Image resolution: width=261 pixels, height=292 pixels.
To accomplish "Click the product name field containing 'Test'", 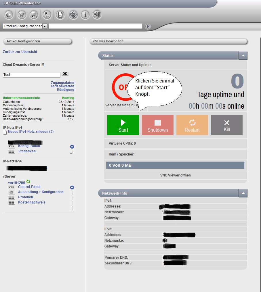I will 31,75.
